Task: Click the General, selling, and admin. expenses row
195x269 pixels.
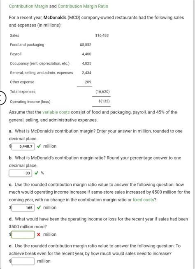Action: click(51, 73)
